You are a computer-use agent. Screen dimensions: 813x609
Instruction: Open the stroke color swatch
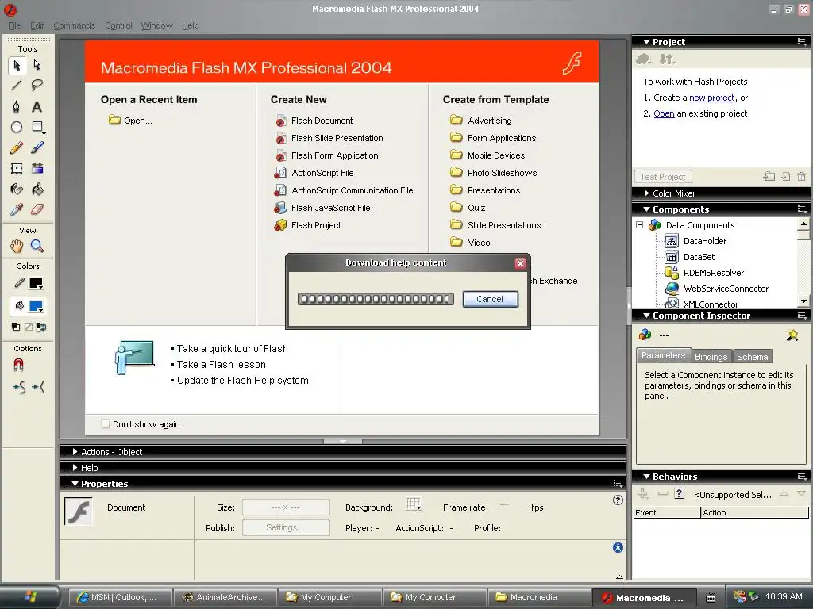coord(36,283)
